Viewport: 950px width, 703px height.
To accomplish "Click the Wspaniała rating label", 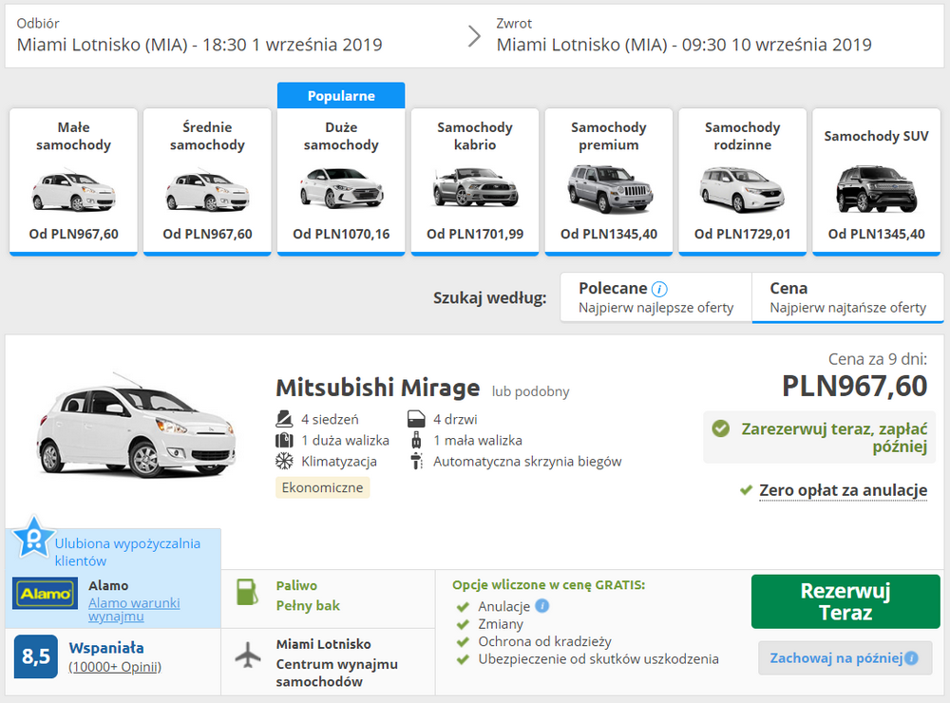I will click(106, 648).
